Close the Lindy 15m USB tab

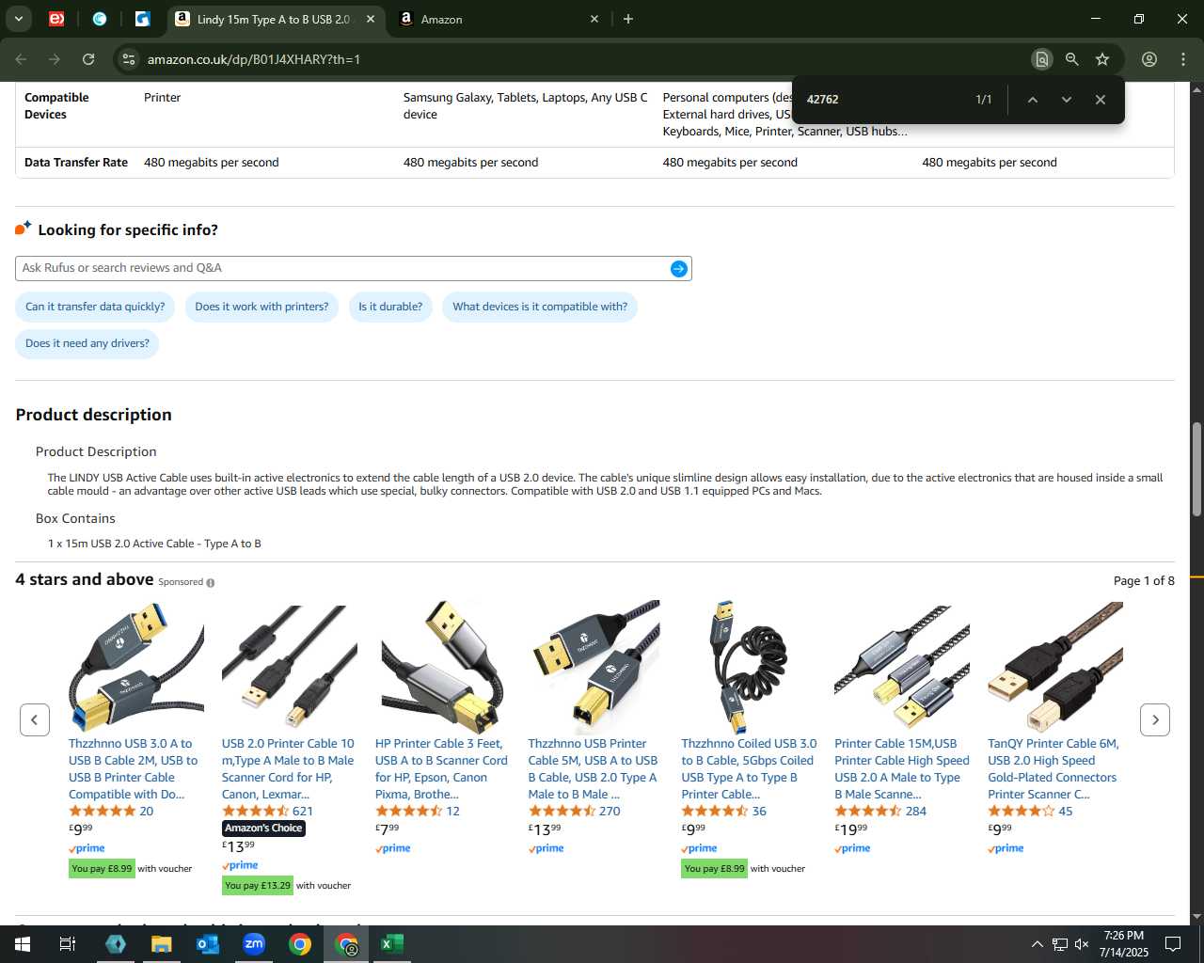[371, 19]
